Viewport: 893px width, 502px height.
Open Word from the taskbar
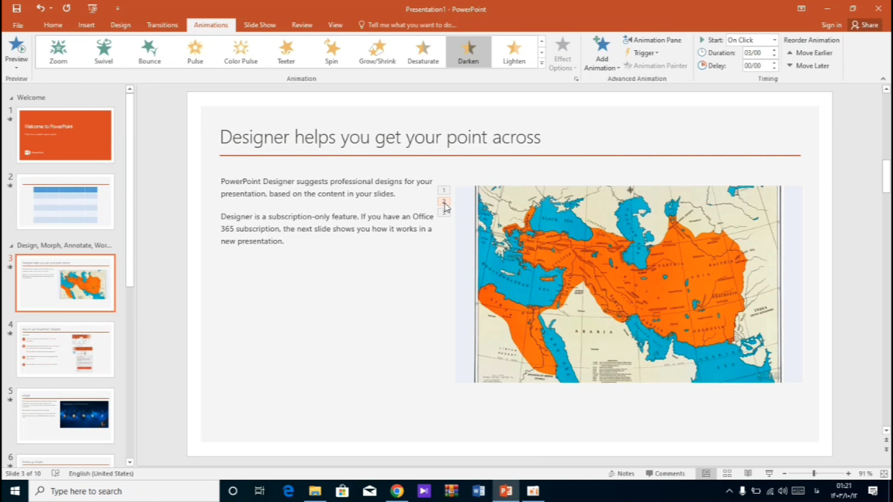tap(479, 491)
